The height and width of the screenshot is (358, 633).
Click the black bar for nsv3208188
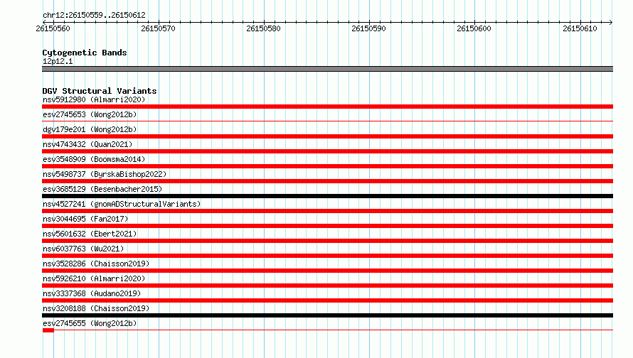click(x=327, y=315)
